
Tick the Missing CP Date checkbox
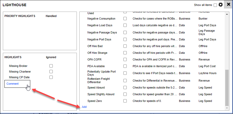pos(51,77)
